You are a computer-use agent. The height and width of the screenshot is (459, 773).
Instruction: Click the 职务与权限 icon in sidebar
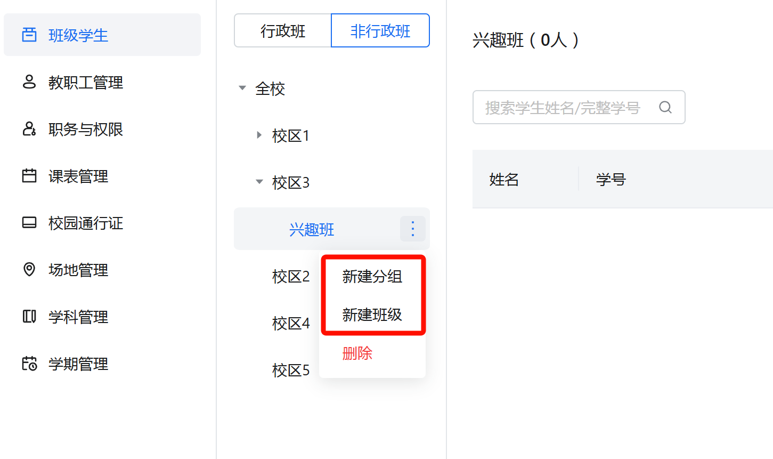[29, 129]
